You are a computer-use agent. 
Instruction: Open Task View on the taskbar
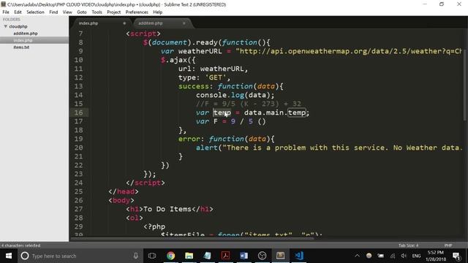click(x=152, y=256)
